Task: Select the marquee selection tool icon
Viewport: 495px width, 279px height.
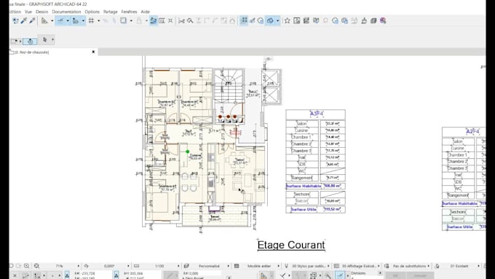Action: coord(15,41)
